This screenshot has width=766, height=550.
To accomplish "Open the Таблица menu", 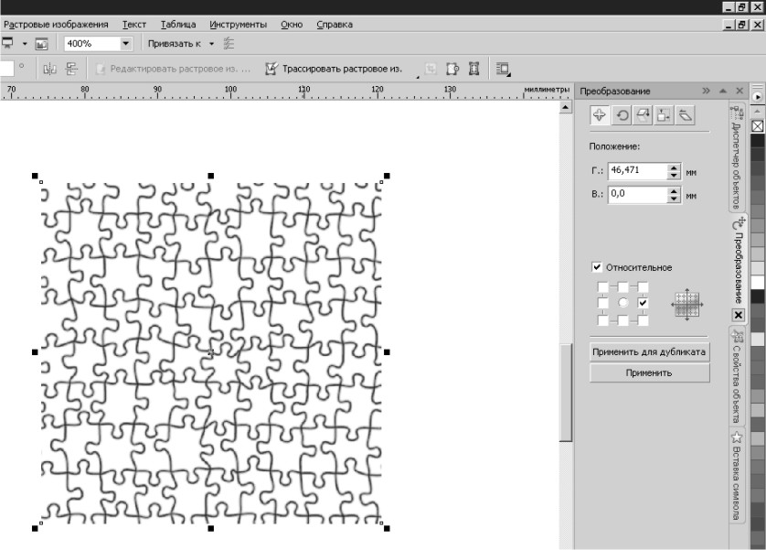I will pyautogui.click(x=178, y=25).
